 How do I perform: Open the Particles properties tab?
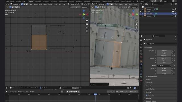(x=141, y=67)
